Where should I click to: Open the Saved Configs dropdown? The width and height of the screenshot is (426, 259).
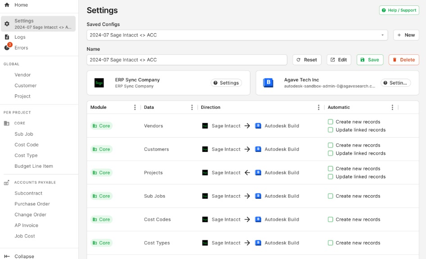point(237,35)
